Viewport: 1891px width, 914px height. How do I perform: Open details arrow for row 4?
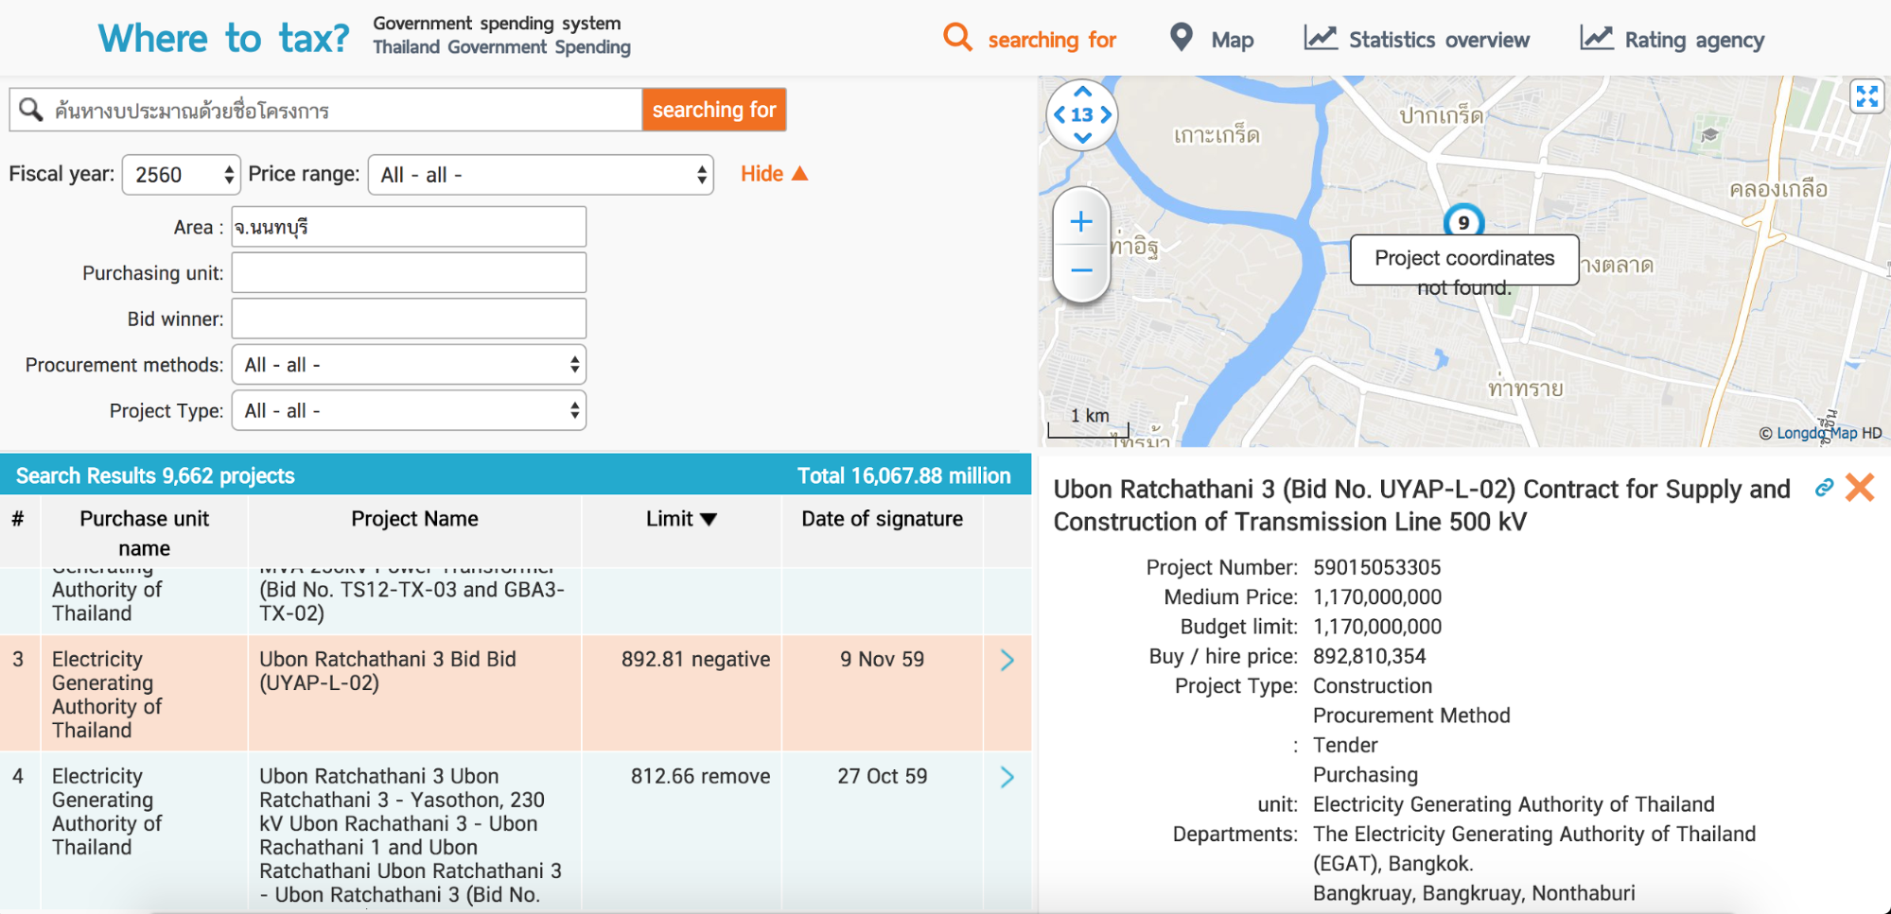pyautogui.click(x=1007, y=777)
